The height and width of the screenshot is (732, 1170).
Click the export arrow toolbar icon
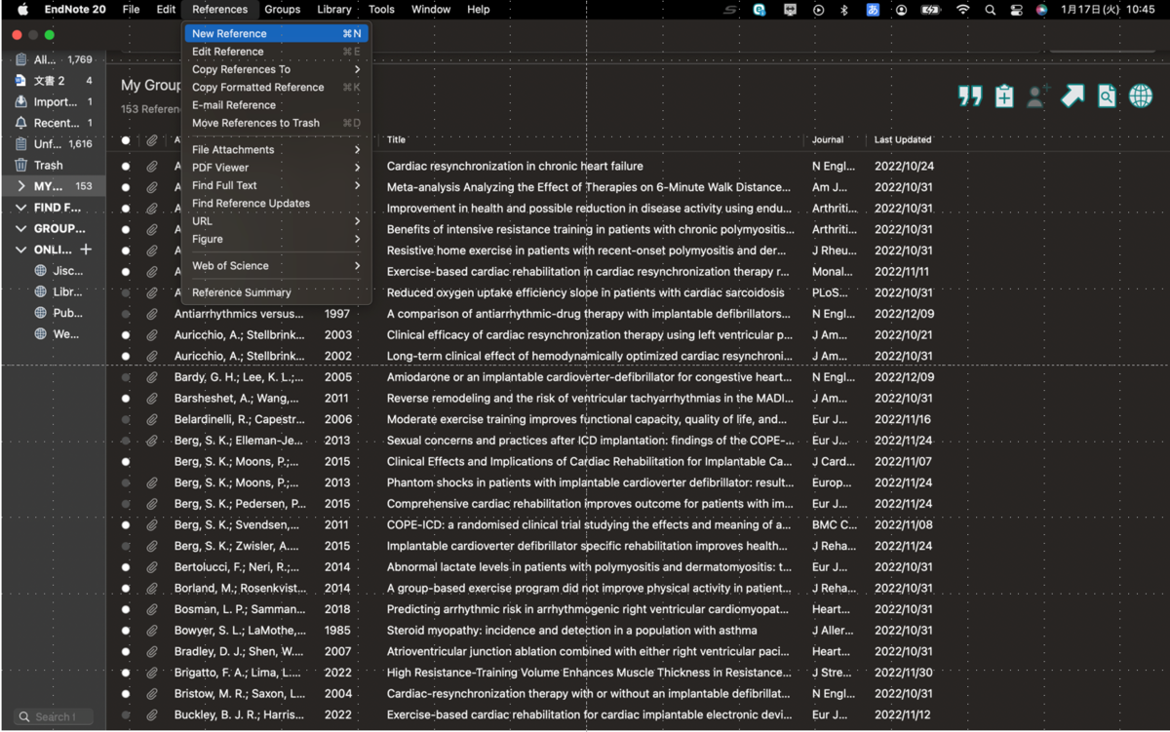[x=1072, y=96]
